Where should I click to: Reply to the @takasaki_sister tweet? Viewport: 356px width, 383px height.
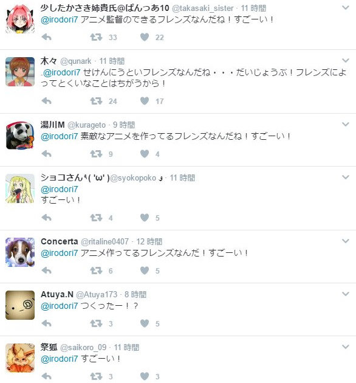coord(46,37)
